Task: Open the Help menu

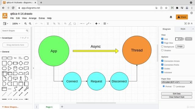Action: click(x=49, y=18)
